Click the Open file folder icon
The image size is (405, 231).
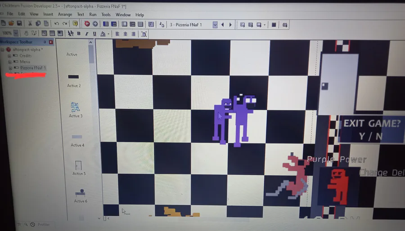[x=11, y=23]
